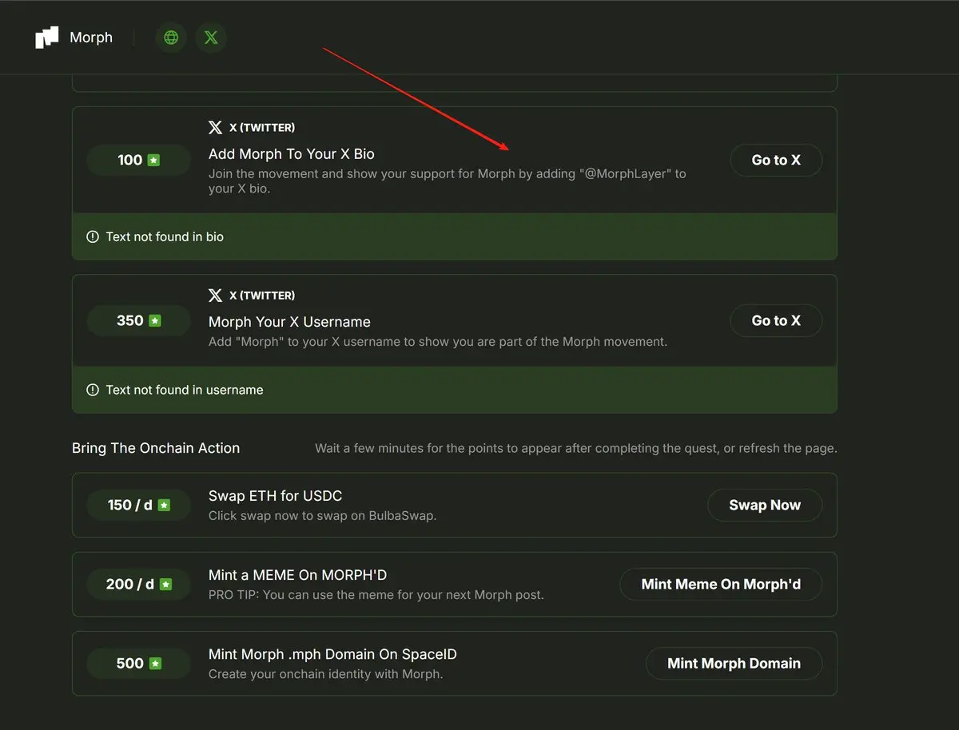Click the Join the movement description text
959x730 pixels.
tap(448, 181)
